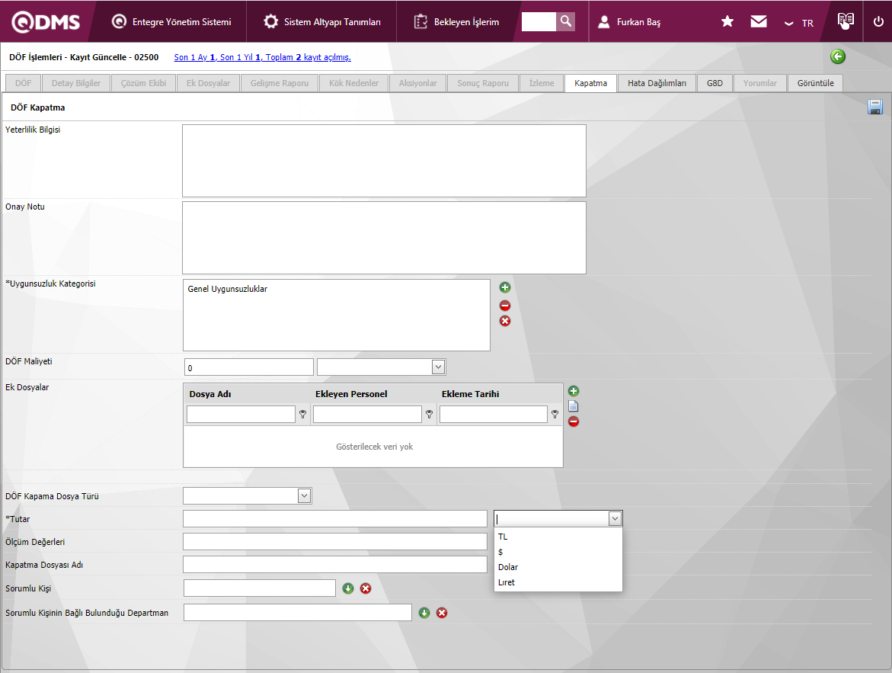Click the green back arrow icon
892x673 pixels.
click(837, 56)
